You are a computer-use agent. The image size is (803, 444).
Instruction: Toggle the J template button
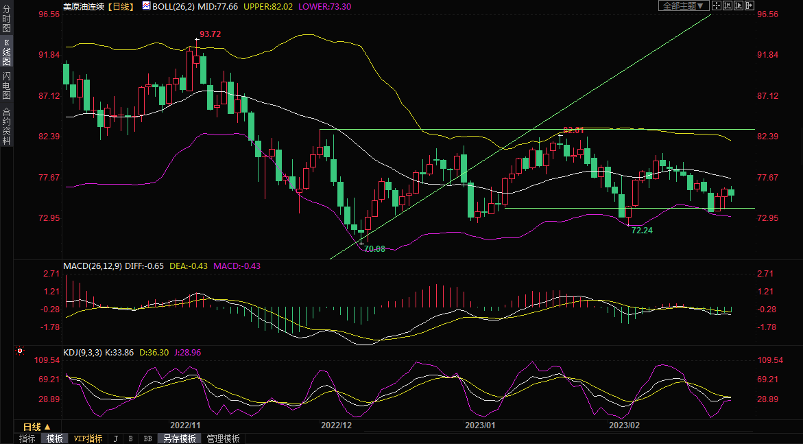pos(115,439)
